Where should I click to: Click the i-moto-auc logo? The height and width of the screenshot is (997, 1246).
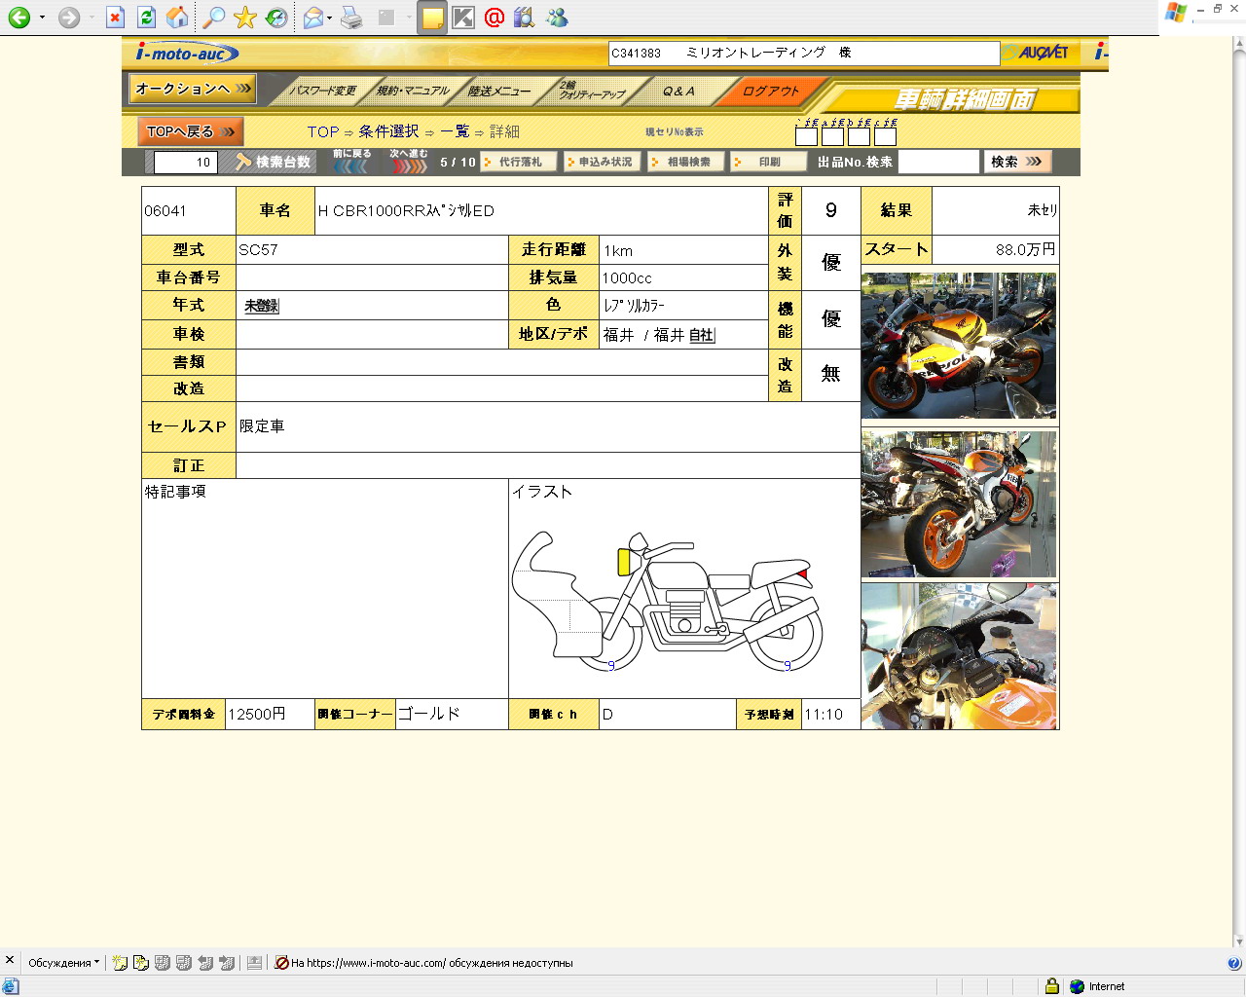(187, 53)
